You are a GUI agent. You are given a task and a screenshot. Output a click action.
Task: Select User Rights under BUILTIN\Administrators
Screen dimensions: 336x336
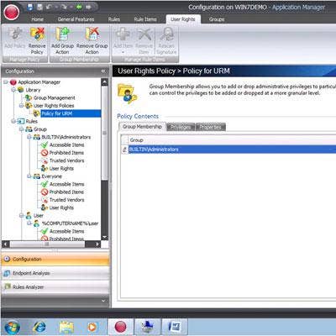coord(61,168)
